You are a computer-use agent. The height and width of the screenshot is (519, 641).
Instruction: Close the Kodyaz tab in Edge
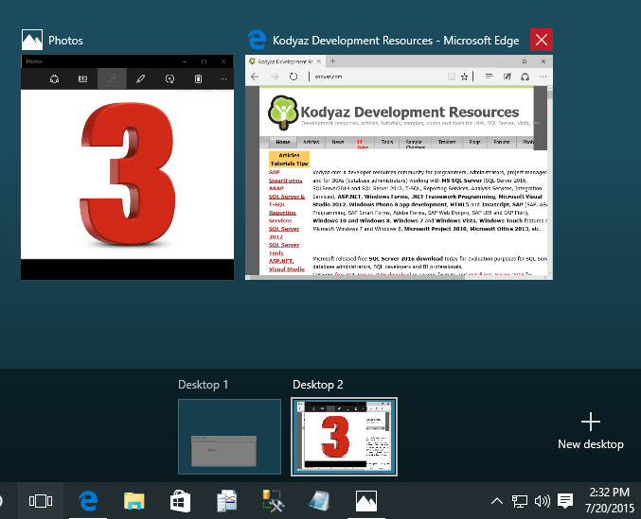pos(319,61)
